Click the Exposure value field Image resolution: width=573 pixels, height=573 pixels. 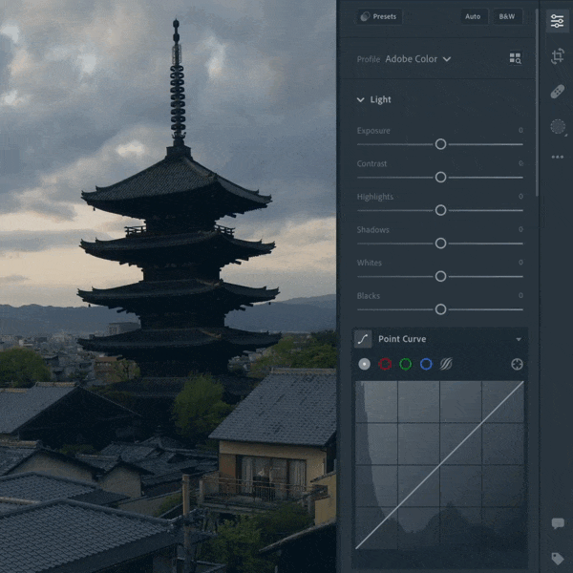click(x=520, y=130)
